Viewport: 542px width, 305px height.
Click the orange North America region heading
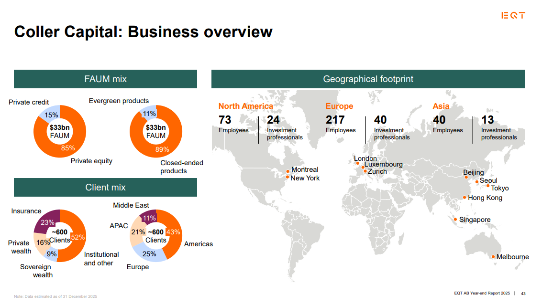[245, 106]
